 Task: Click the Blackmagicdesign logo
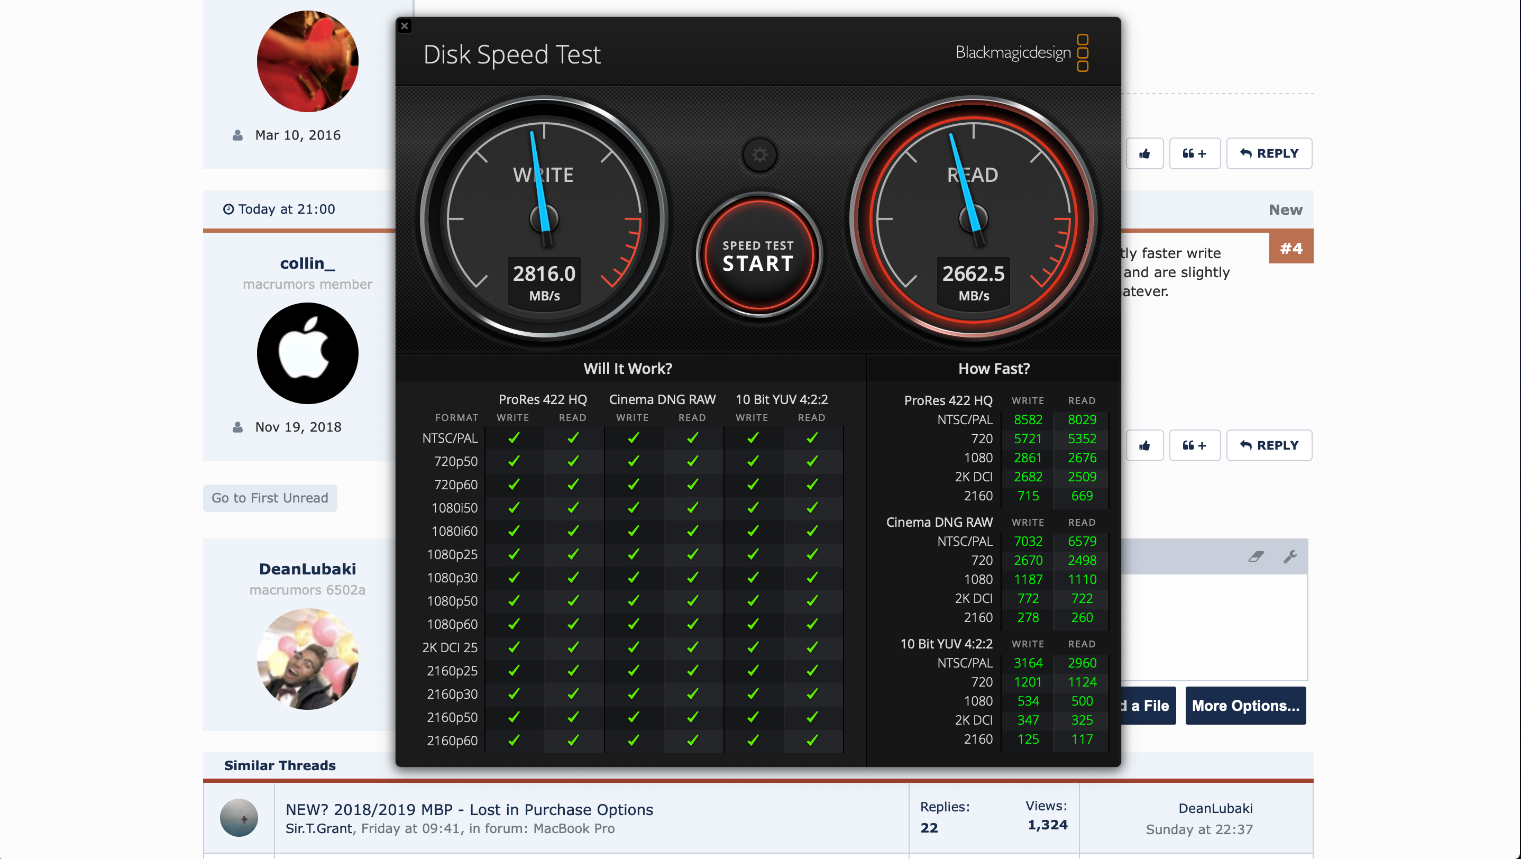click(x=1022, y=52)
